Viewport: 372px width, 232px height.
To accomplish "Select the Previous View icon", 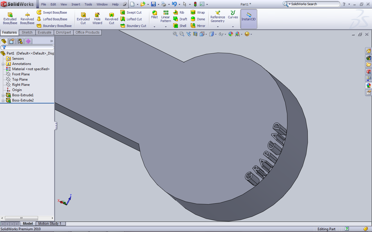I will point(189,34).
